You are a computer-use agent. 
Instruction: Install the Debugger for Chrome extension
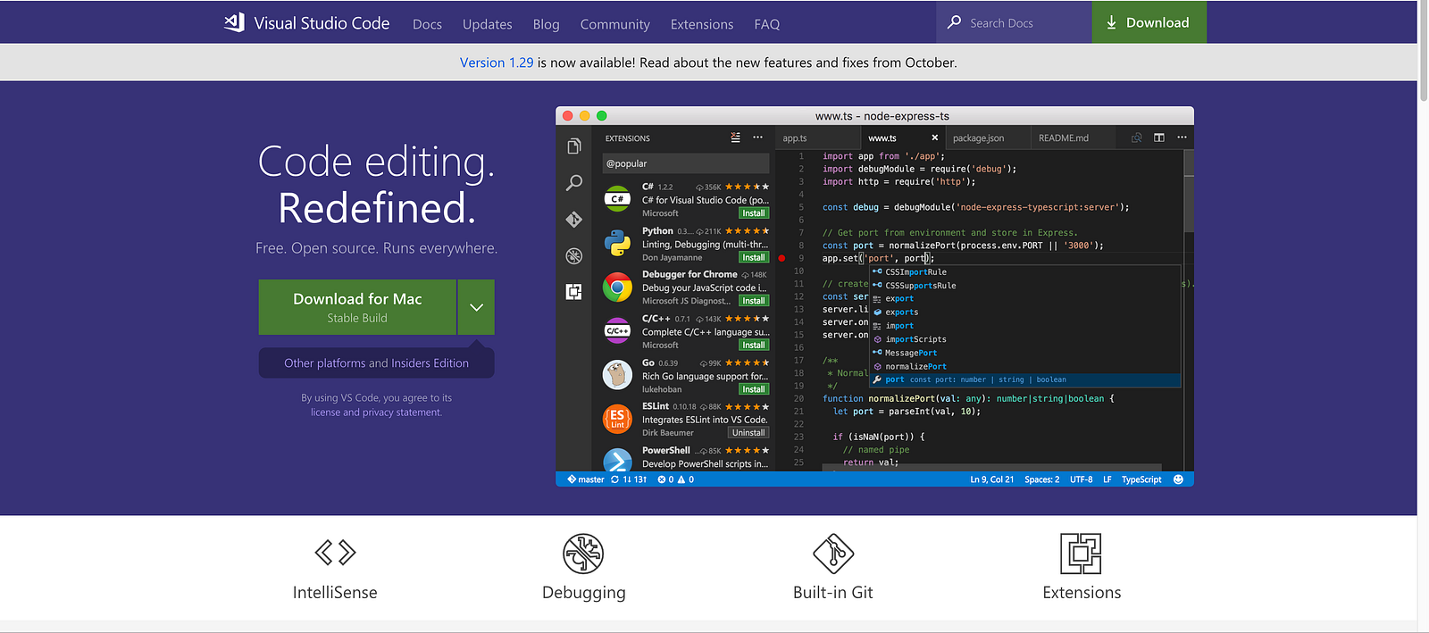coord(754,301)
